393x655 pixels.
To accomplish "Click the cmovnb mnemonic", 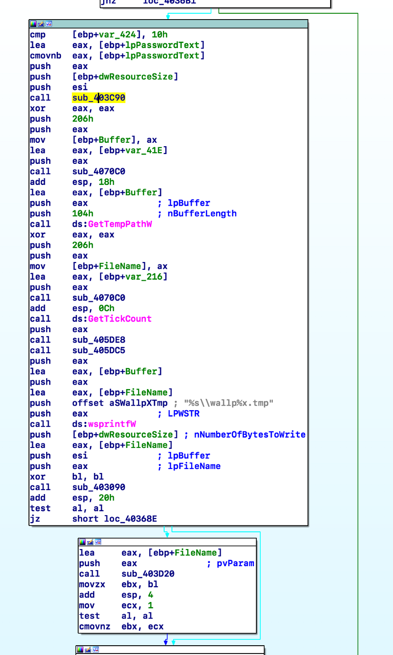I will click(46, 55).
